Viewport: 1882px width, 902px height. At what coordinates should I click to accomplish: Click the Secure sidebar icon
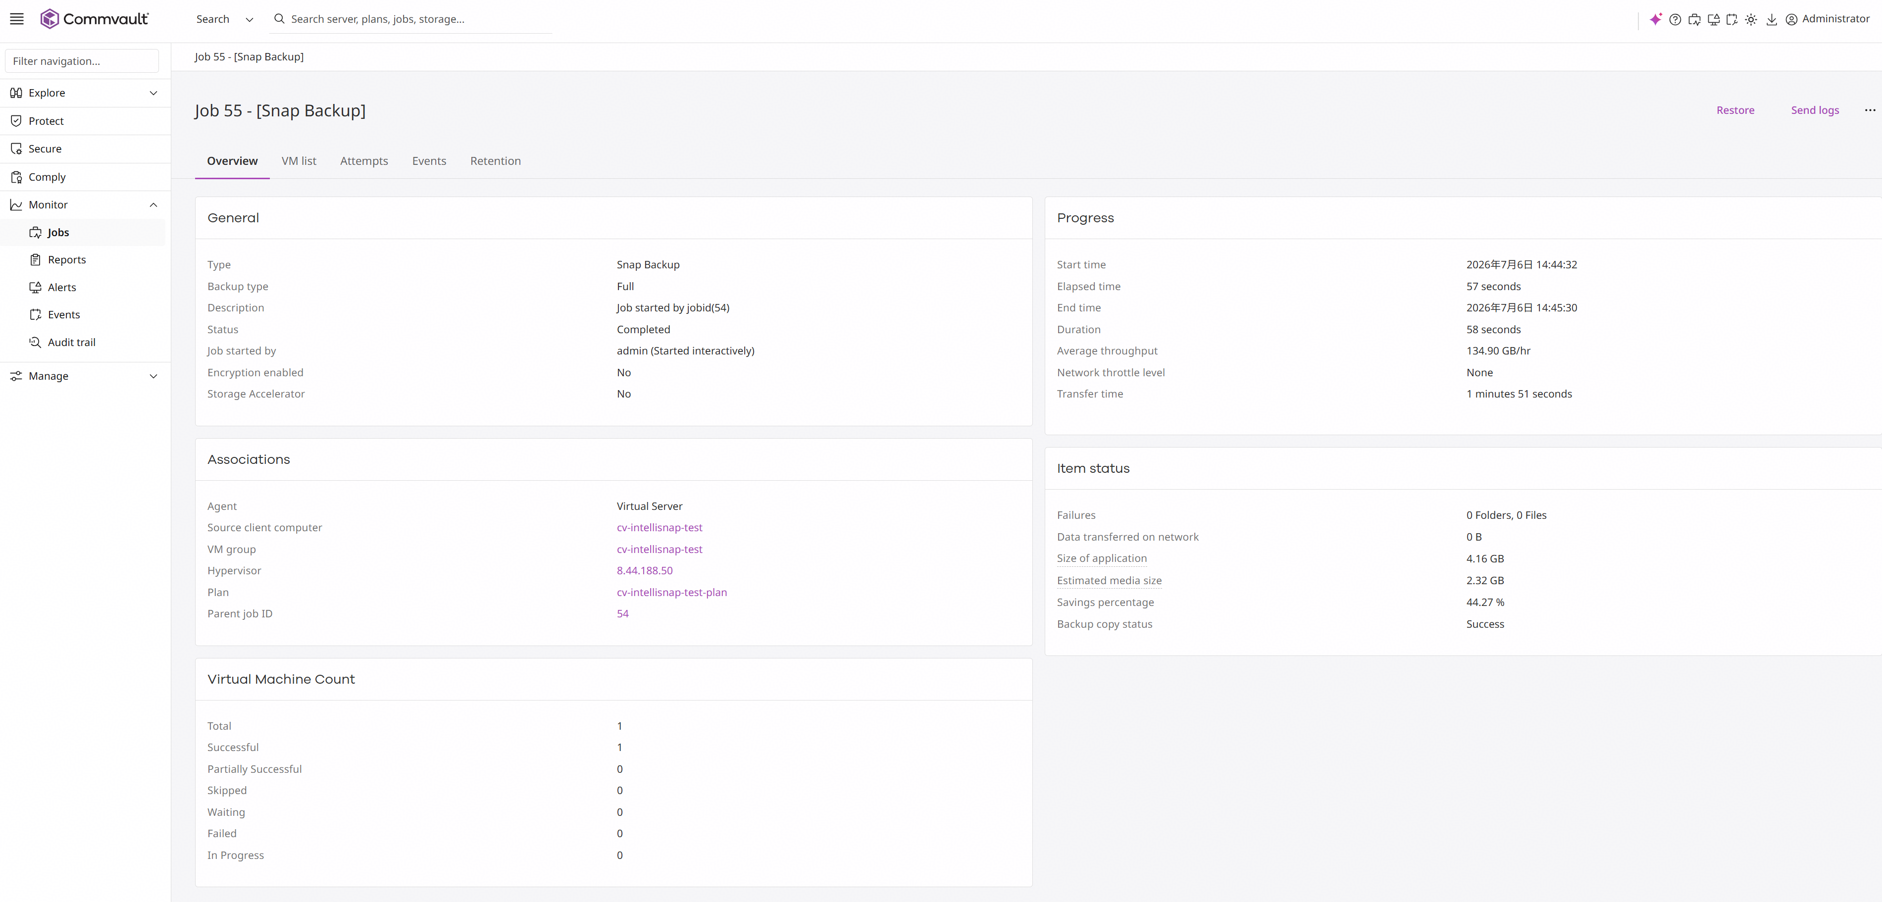(16, 149)
